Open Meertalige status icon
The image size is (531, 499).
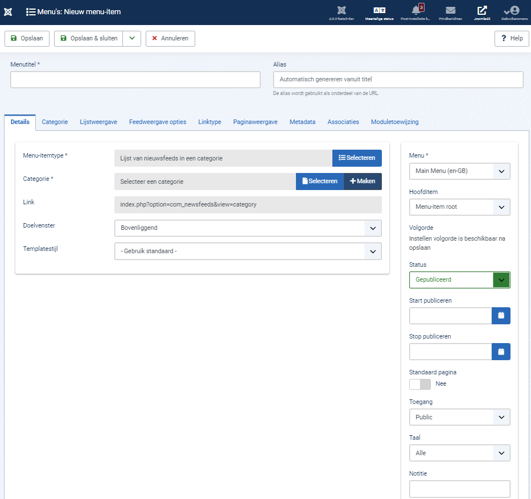(x=379, y=13)
